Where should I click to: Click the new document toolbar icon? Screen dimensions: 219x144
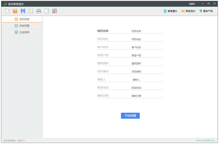coord(7,11)
